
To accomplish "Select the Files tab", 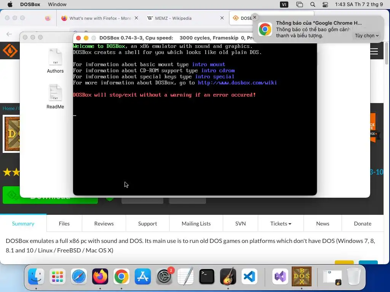I will click(x=64, y=224).
